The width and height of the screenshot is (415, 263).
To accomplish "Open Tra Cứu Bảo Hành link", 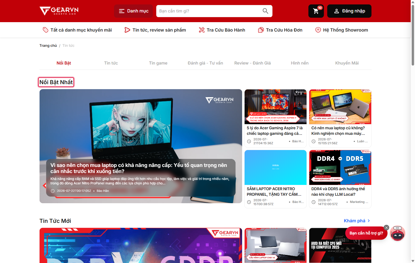I will 222,30.
